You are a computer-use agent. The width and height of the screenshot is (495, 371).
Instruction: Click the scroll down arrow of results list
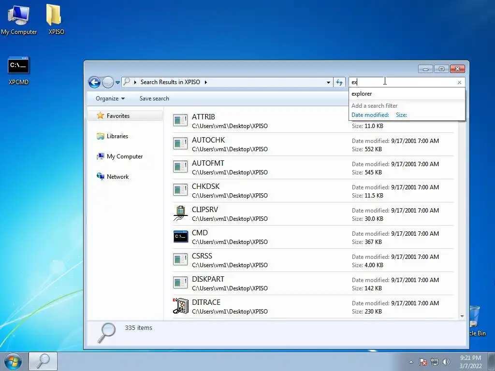[462, 316]
